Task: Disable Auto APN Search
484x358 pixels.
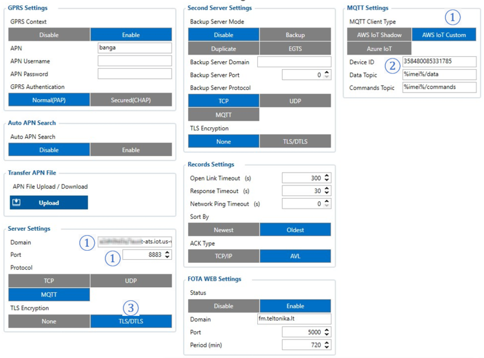Action: 48,149
